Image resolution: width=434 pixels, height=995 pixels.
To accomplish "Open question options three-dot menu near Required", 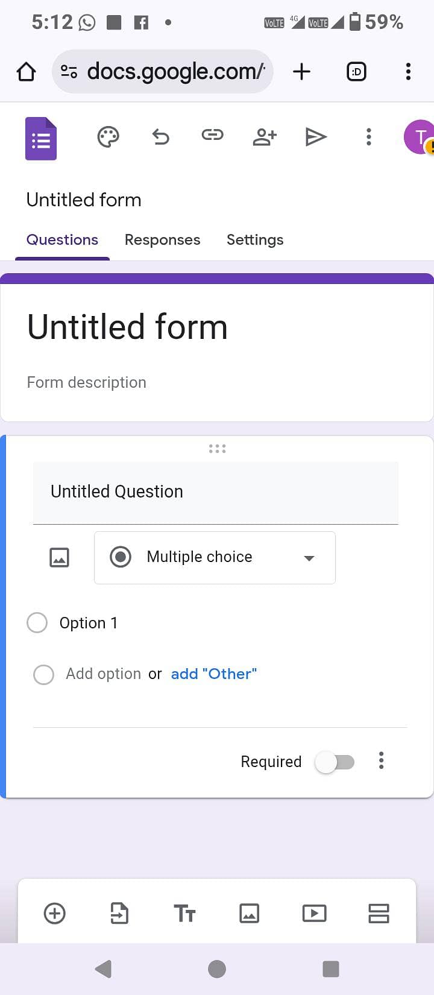I will (381, 760).
